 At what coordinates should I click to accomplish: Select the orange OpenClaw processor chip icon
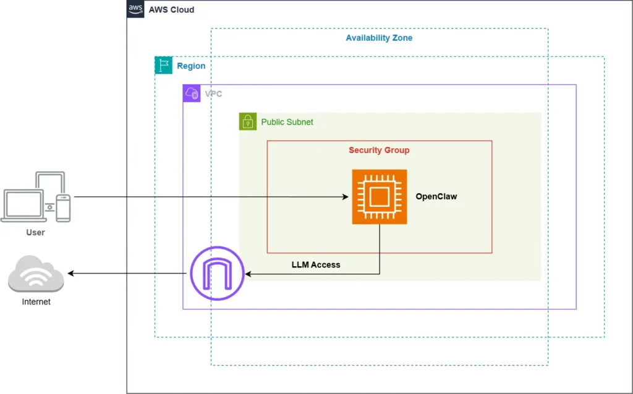(x=379, y=196)
